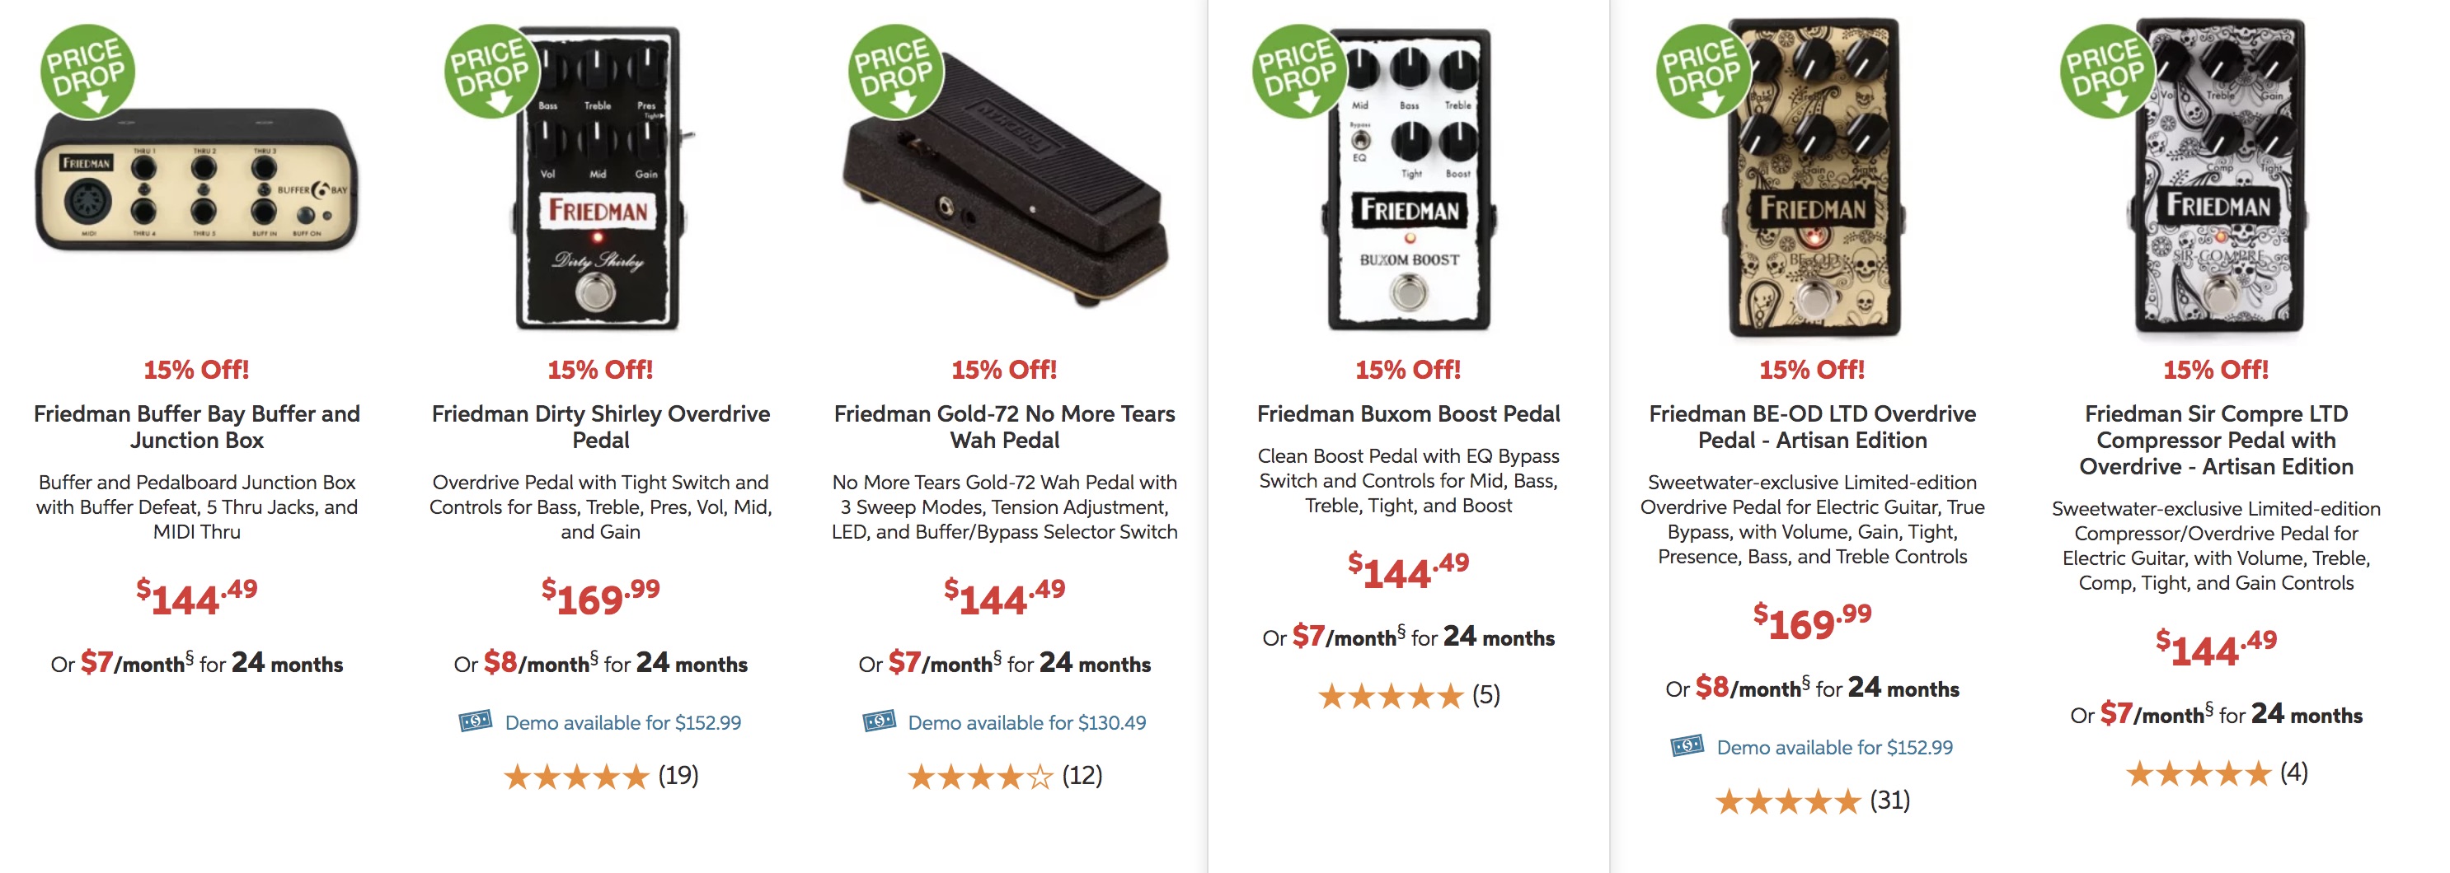Open Friedman Buffer Bay product image
This screenshot has width=2450, height=873.
197,180
